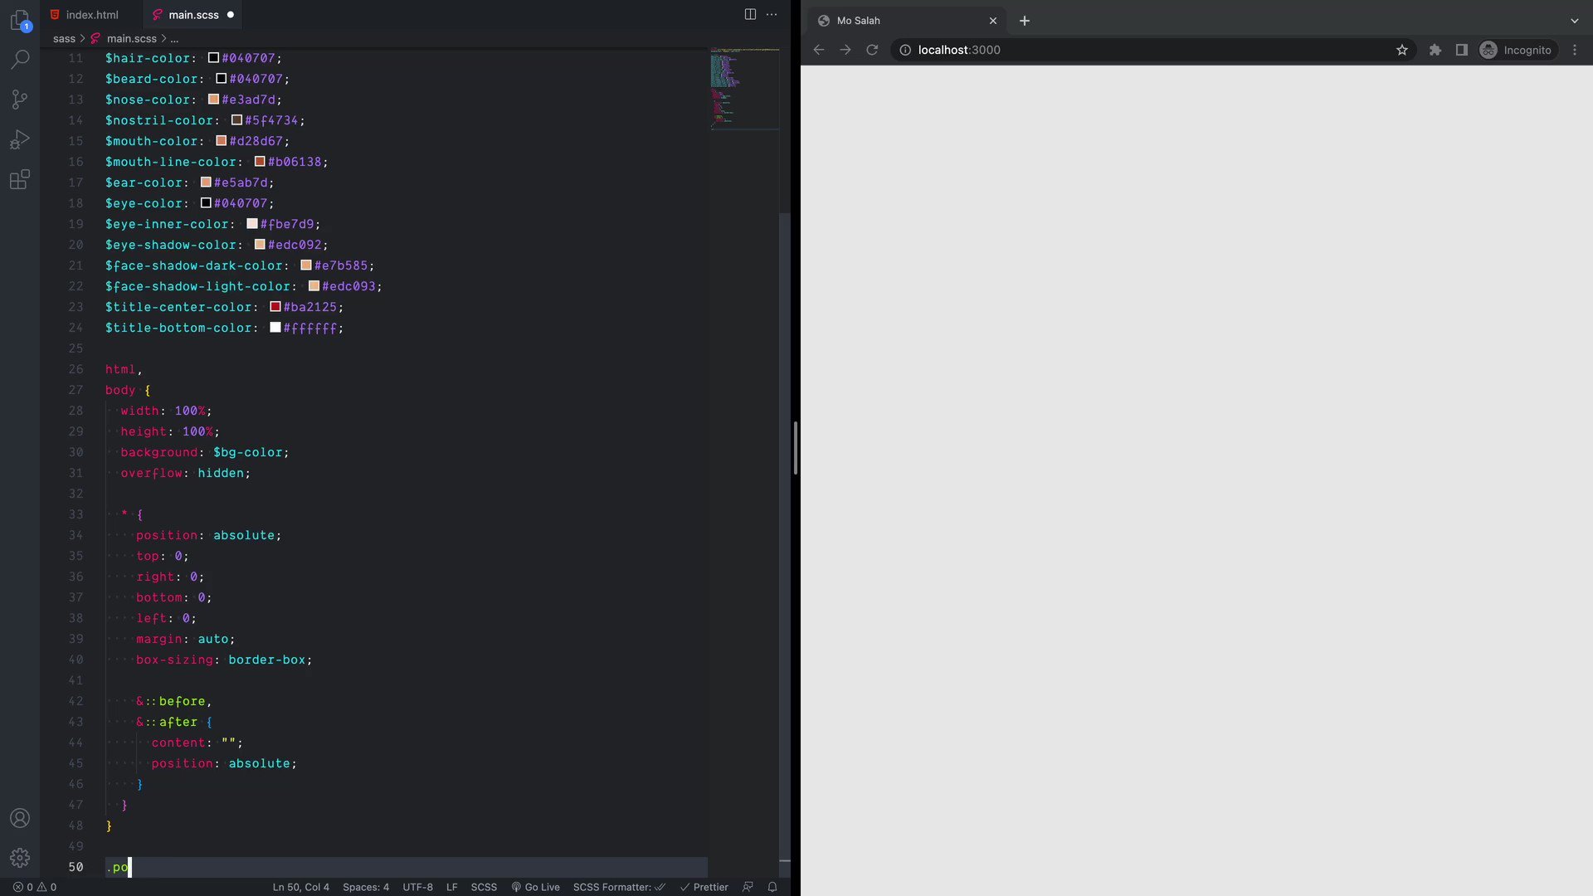The width and height of the screenshot is (1593, 896).
Task: Close the Mo Salah browser tab
Action: (x=993, y=21)
